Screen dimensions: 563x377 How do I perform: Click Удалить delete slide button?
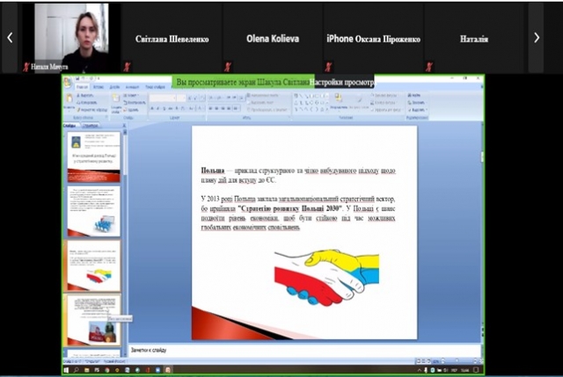pyautogui.click(x=132, y=110)
